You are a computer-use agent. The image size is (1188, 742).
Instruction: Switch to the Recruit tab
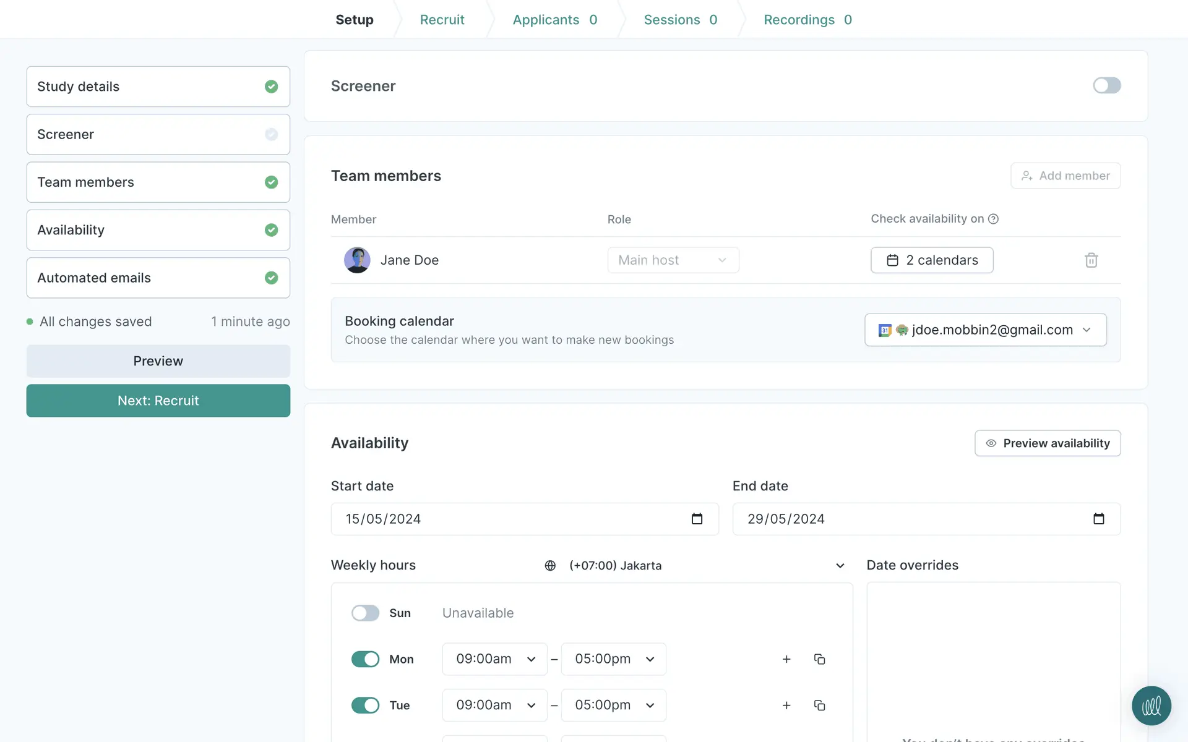point(442,20)
